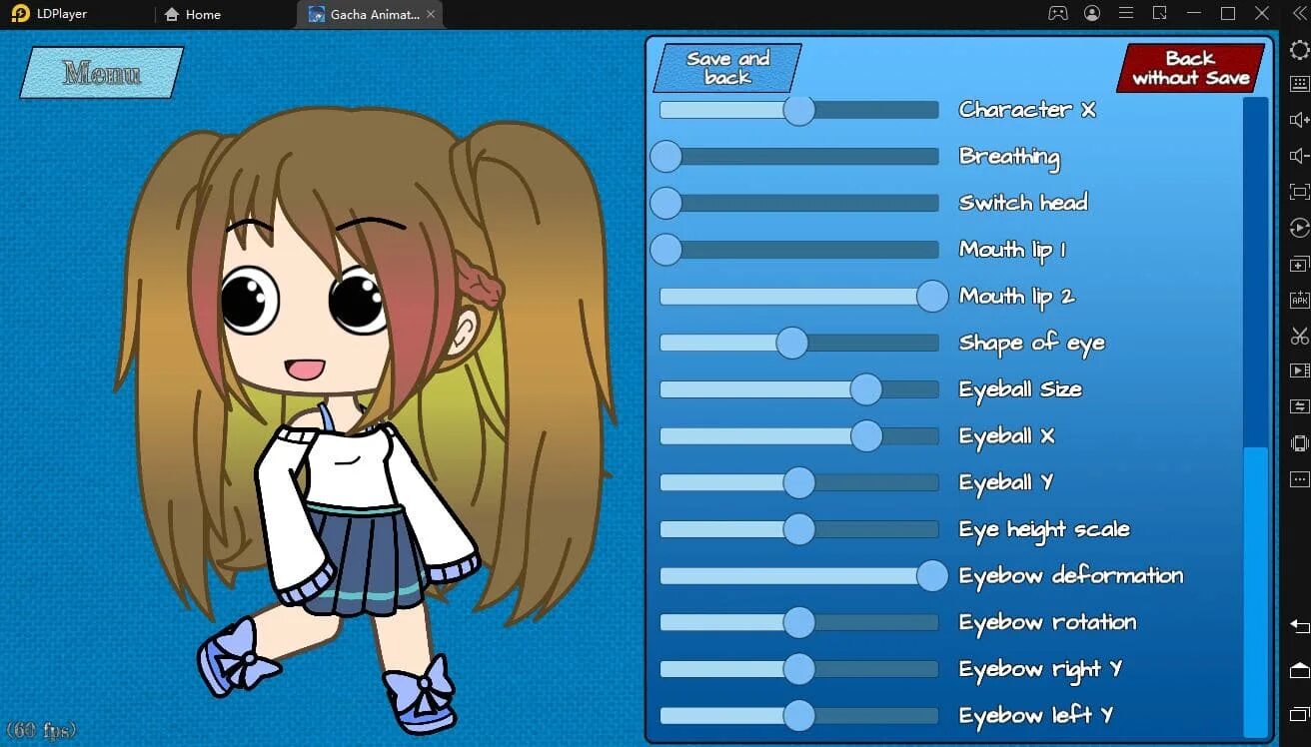Click the 'Shape of eye' label
Image resolution: width=1311 pixels, height=747 pixels.
click(1032, 344)
